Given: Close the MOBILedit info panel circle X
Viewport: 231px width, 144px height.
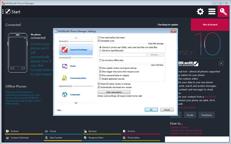Looking at the screenshot, I should click(x=221, y=63).
